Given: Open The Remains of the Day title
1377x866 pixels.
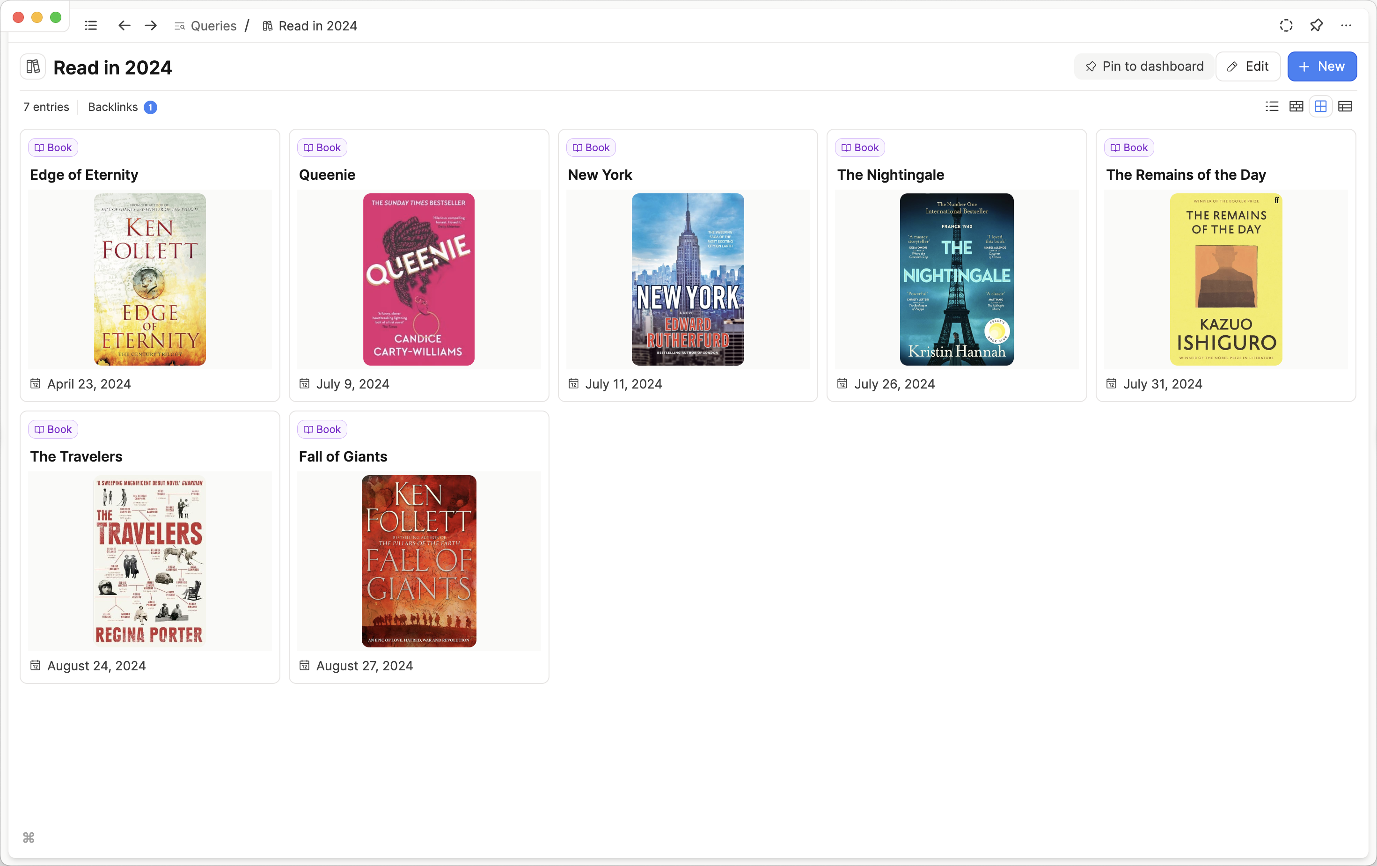Looking at the screenshot, I should pyautogui.click(x=1186, y=175).
